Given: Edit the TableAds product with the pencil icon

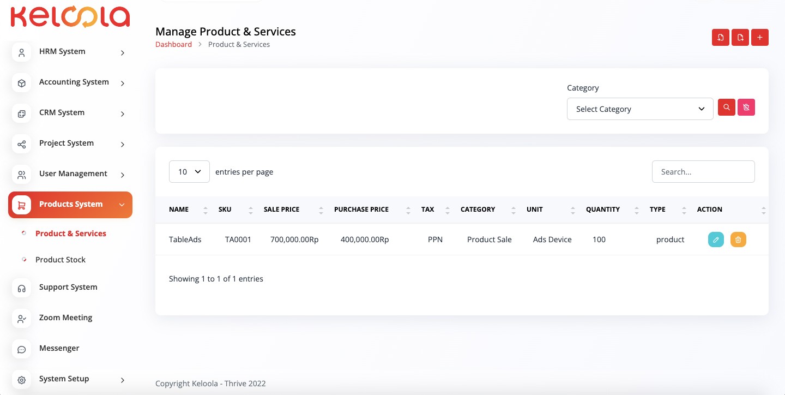Looking at the screenshot, I should (716, 240).
